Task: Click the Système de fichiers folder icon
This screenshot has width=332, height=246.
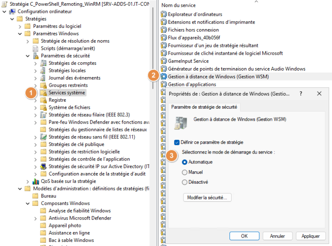Action: 44,107
